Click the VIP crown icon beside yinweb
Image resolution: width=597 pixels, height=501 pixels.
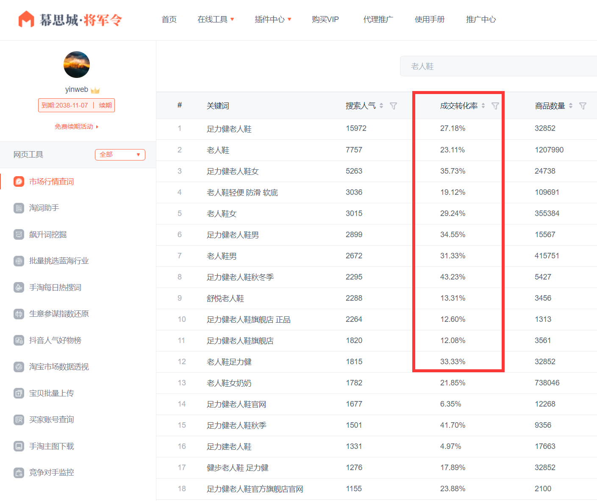click(95, 90)
